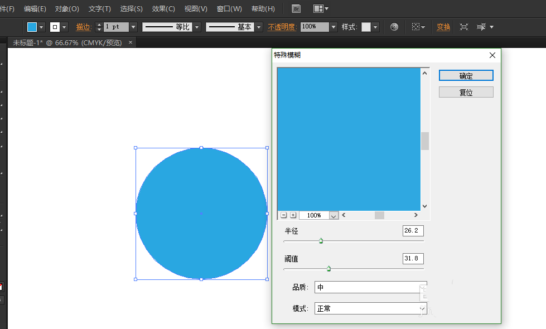This screenshot has width=546, height=329.
Task: Click the isolate selected object icon
Action: [x=464, y=27]
